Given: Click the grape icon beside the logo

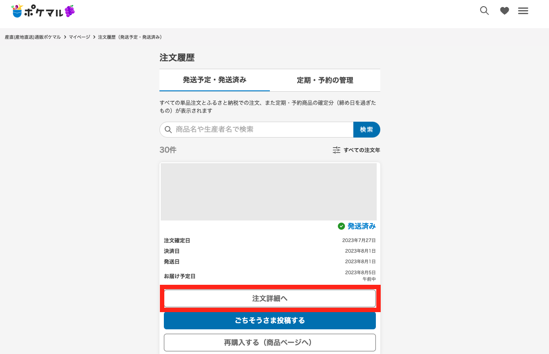Looking at the screenshot, I should (x=70, y=11).
